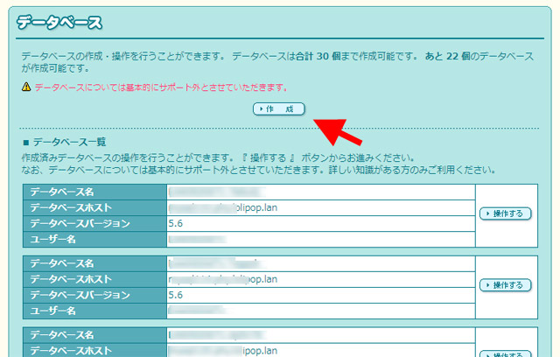The height and width of the screenshot is (357, 560).
Task: Select second database's データベース名 value cell
Action: [x=320, y=263]
